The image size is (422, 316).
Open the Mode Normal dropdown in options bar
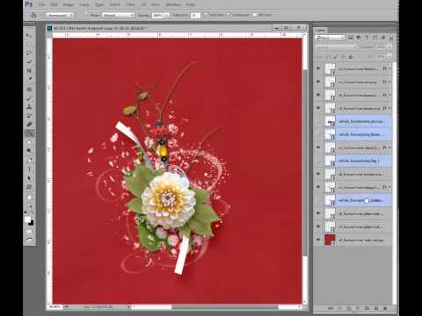point(118,15)
